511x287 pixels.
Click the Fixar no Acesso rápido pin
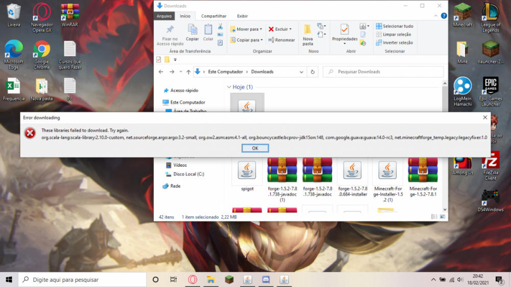170,34
